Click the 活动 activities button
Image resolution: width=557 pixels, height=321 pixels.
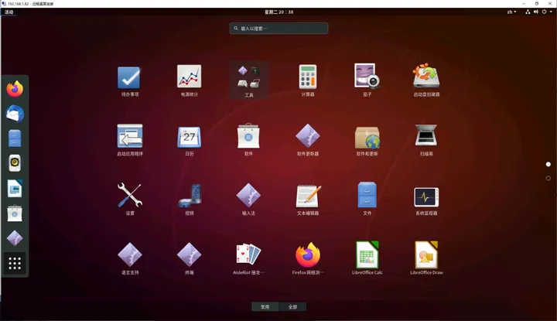[9, 12]
